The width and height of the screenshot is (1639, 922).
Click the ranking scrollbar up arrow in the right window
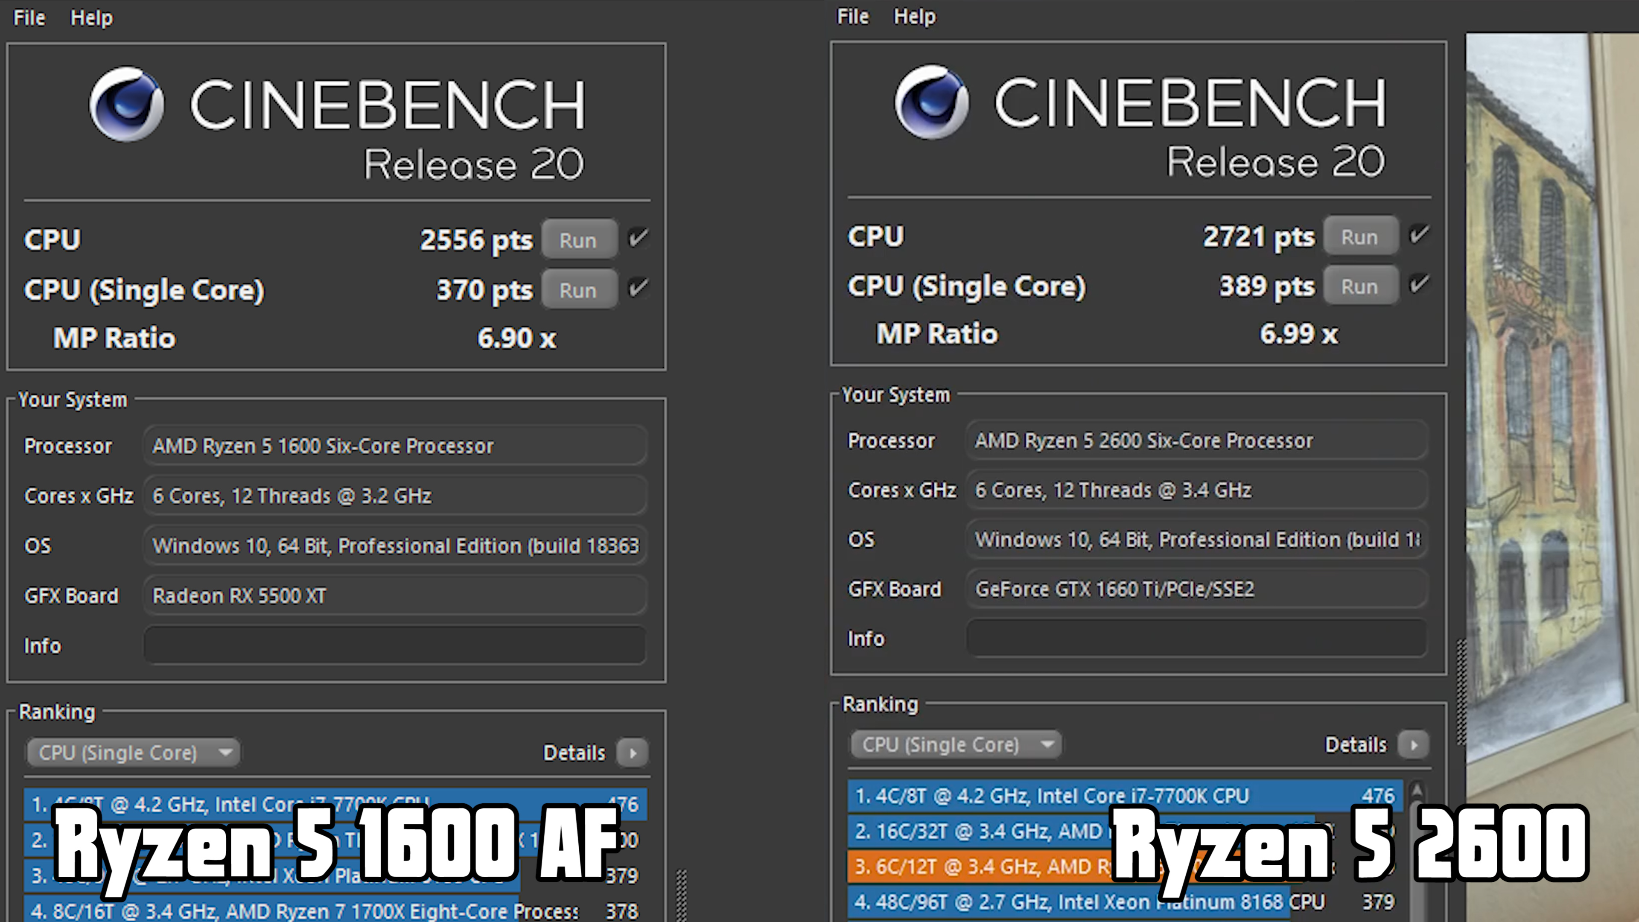click(x=1417, y=790)
